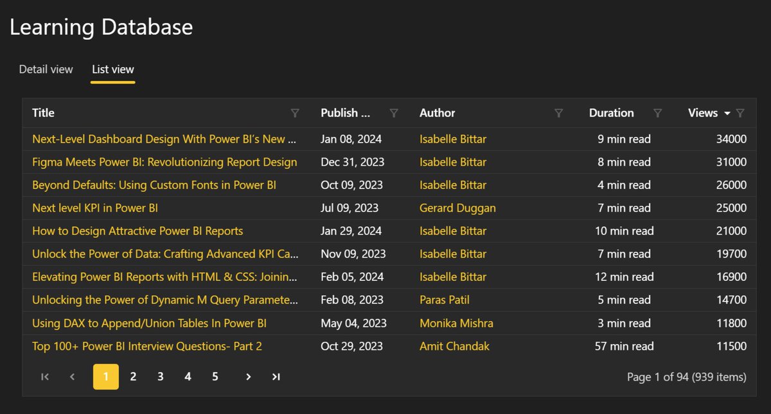Go to first page icon
This screenshot has height=414, width=771.
point(45,377)
